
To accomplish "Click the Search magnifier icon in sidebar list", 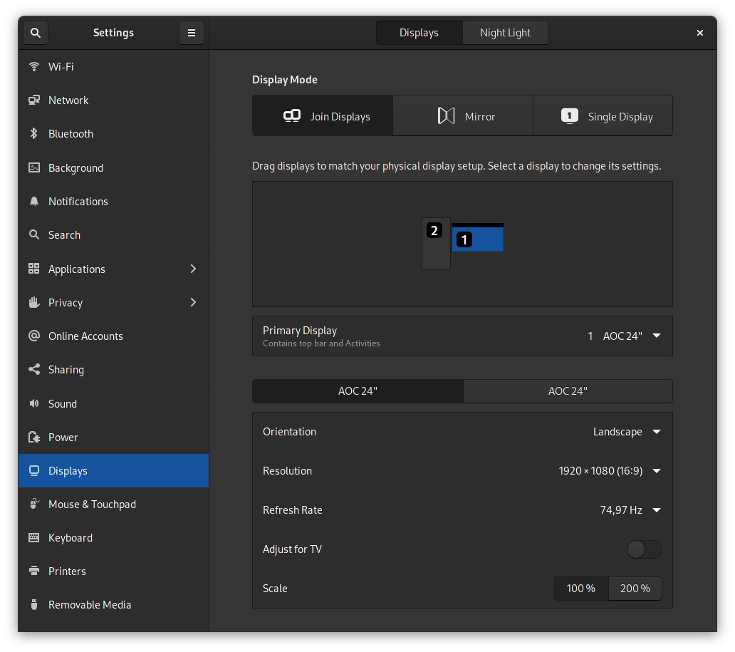I will [33, 234].
